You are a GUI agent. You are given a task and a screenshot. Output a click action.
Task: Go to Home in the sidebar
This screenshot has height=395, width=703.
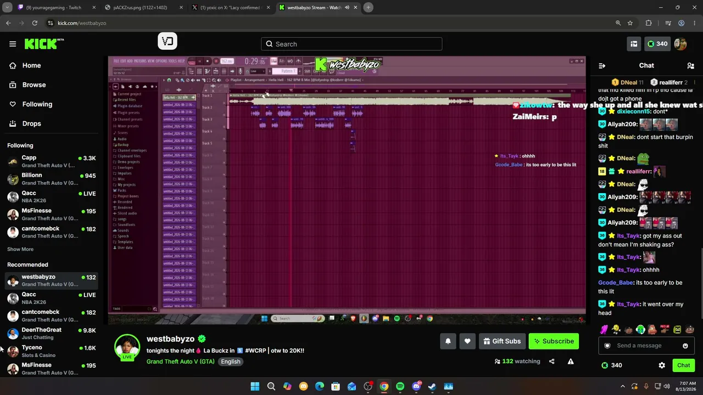31,65
